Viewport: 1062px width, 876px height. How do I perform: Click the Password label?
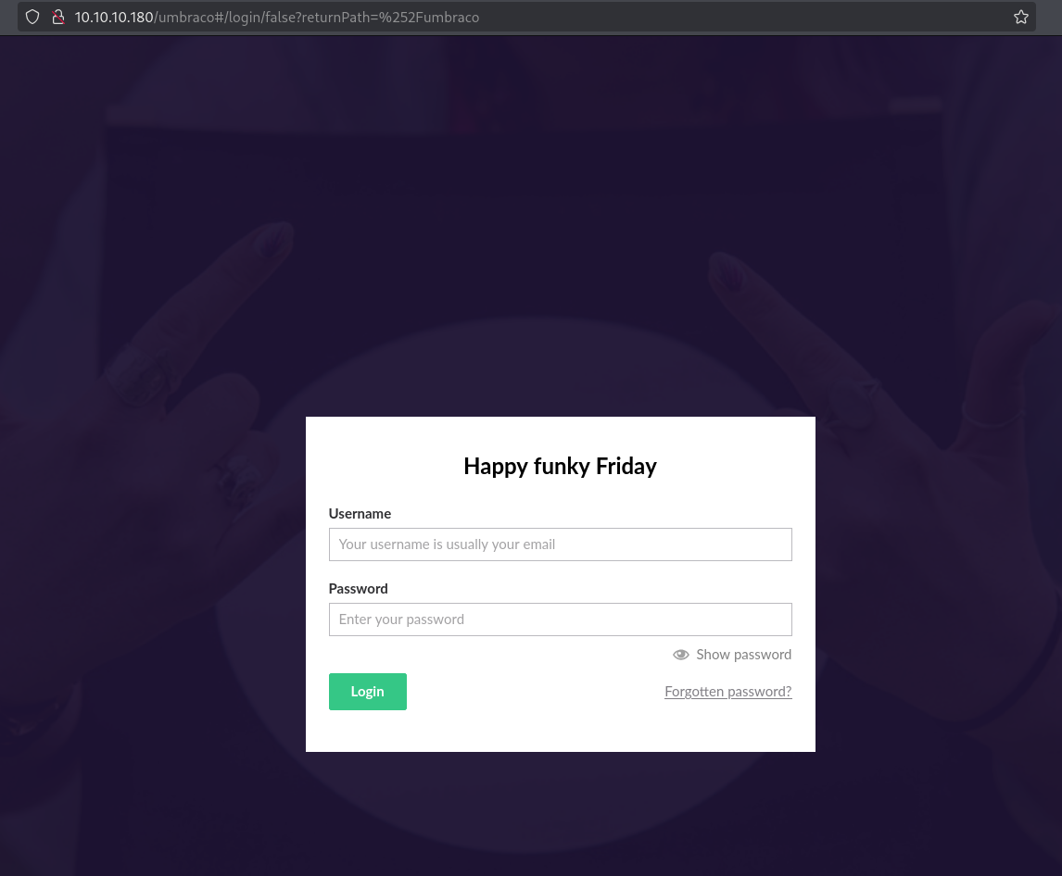pos(359,589)
